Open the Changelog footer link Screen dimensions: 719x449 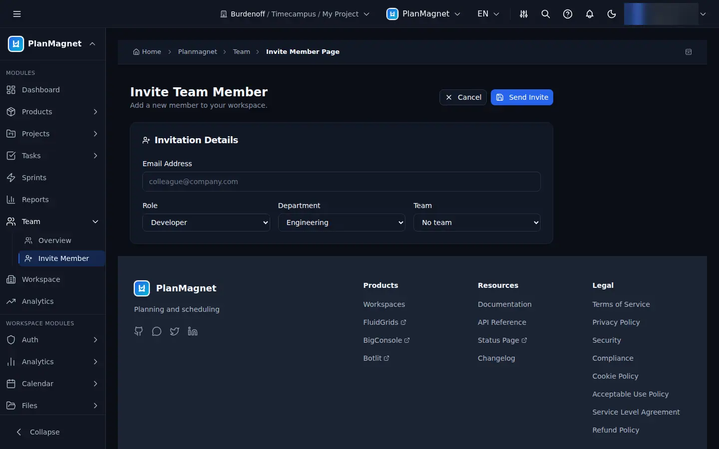point(496,358)
